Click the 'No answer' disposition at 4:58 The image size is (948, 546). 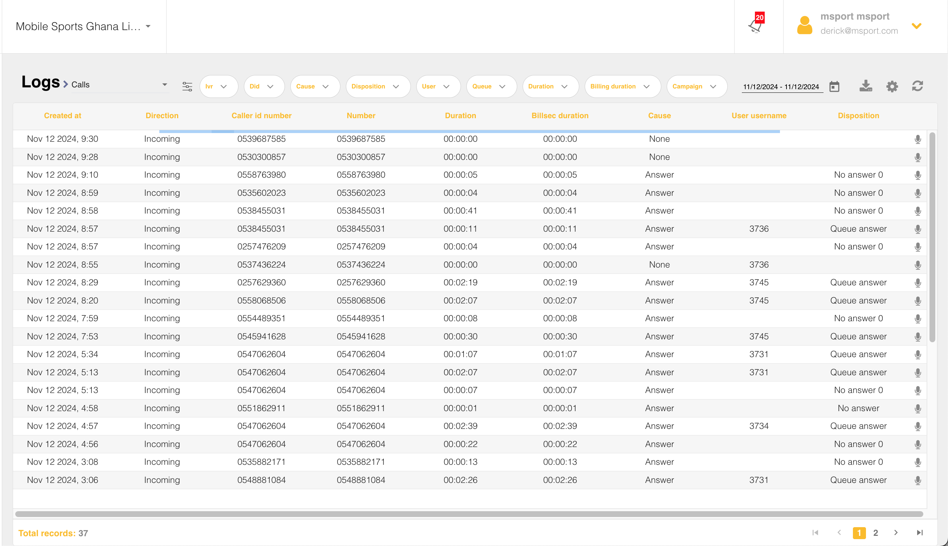[858, 408]
